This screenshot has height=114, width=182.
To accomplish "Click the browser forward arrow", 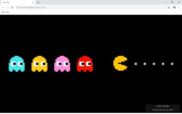I will (x=8, y=7).
